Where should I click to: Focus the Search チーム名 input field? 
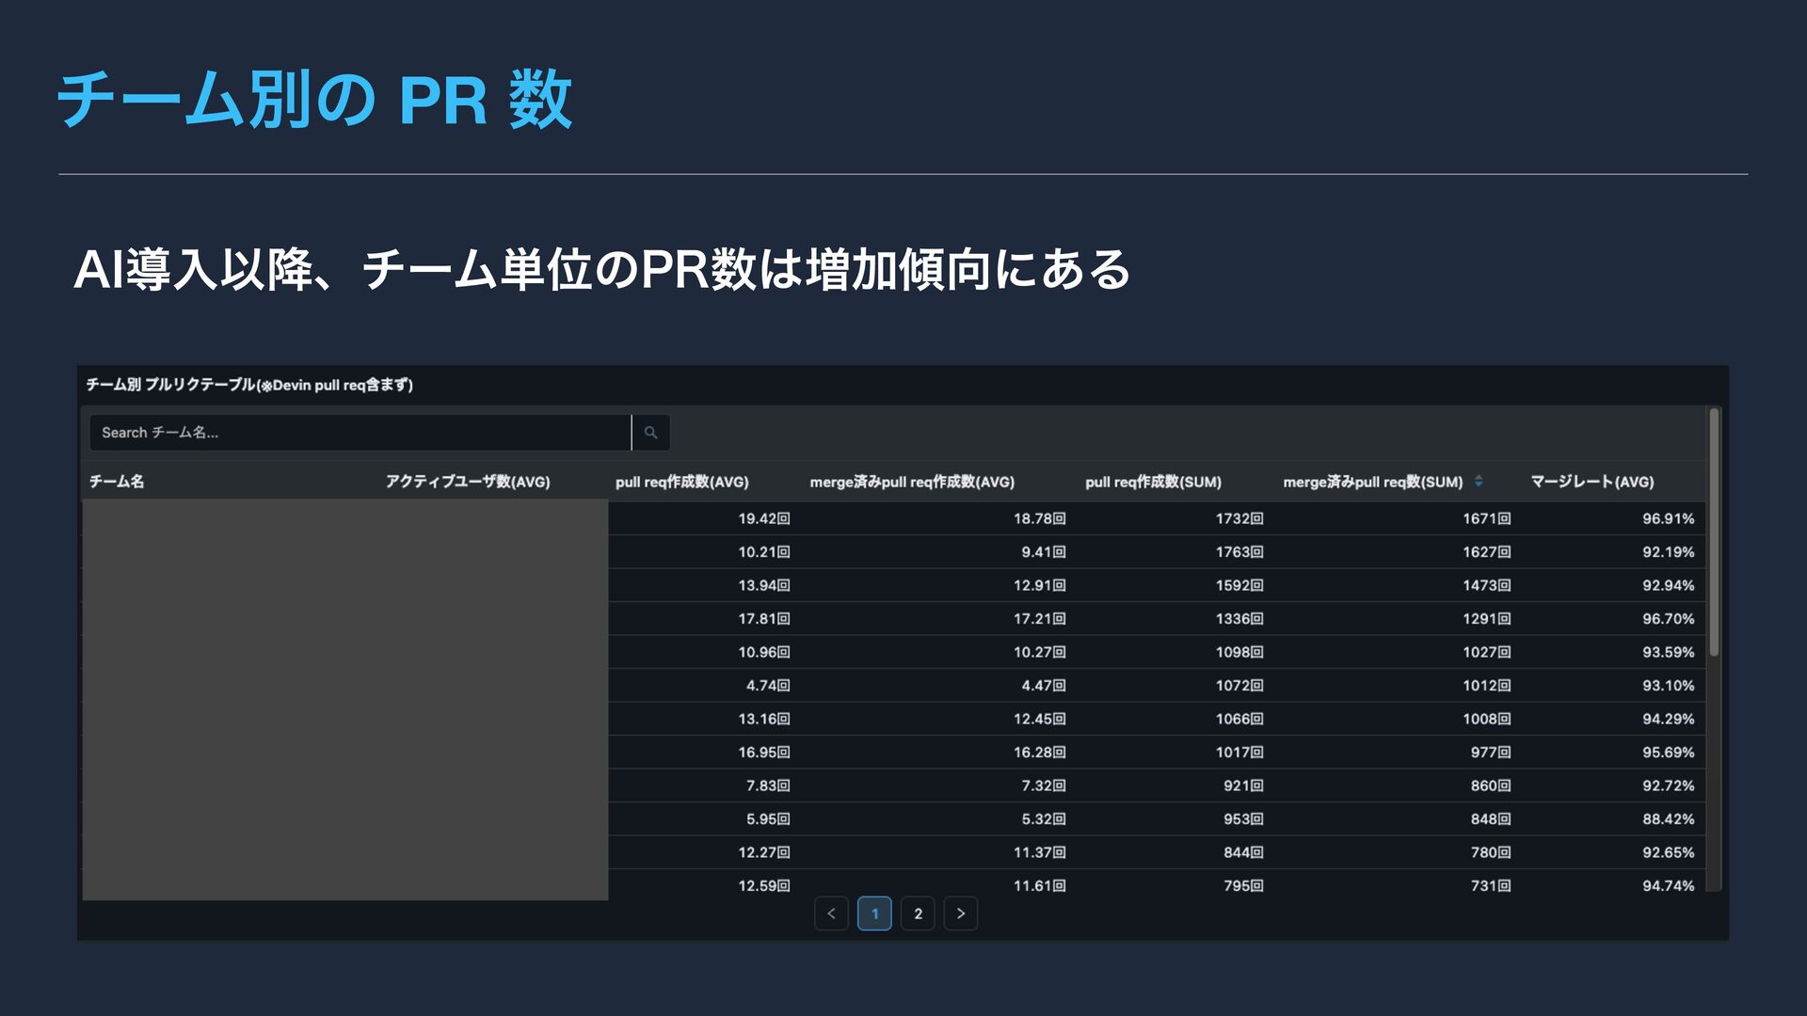point(360,433)
